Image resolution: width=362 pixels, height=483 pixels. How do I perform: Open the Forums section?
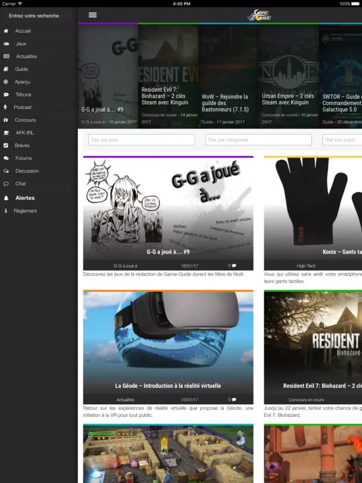[x=24, y=158]
